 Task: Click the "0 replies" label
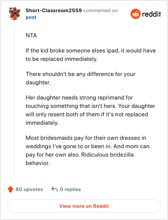[x=70, y=189]
